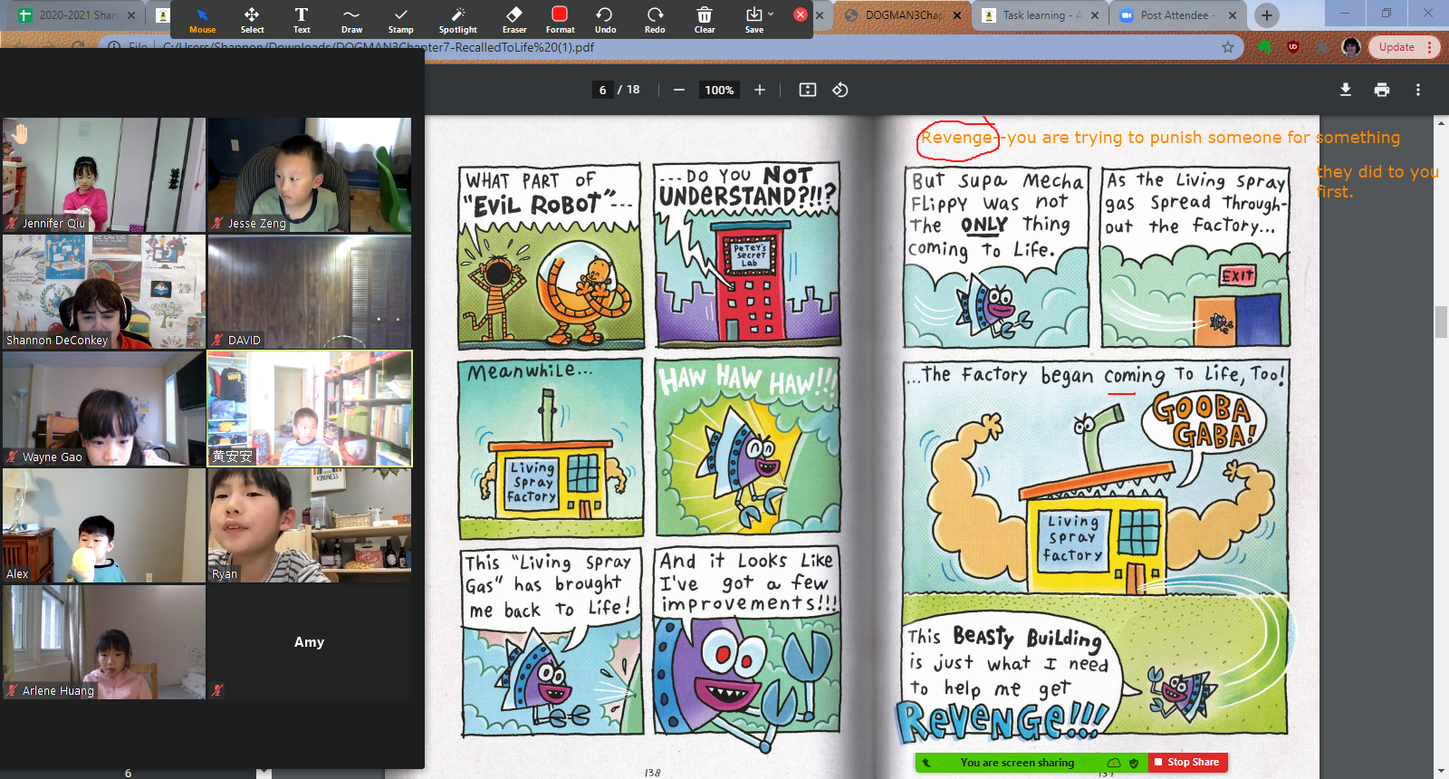Open the Task learning browser tab

click(x=1041, y=15)
